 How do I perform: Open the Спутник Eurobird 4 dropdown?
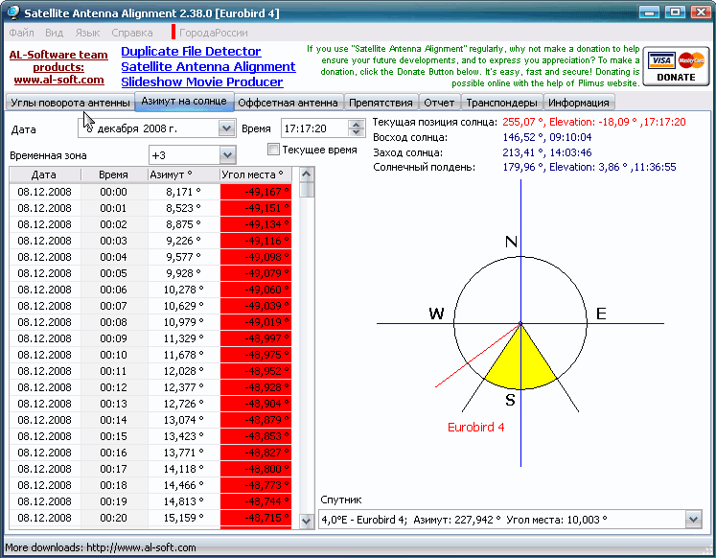tap(693, 520)
